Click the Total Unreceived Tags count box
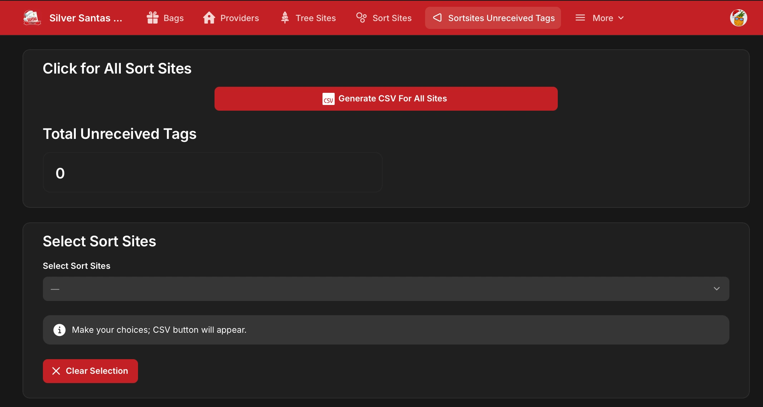The height and width of the screenshot is (407, 763). click(212, 172)
